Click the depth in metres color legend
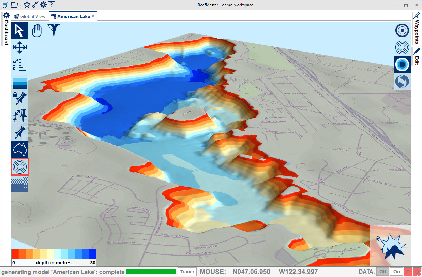This screenshot has width=422, height=277. (x=54, y=257)
